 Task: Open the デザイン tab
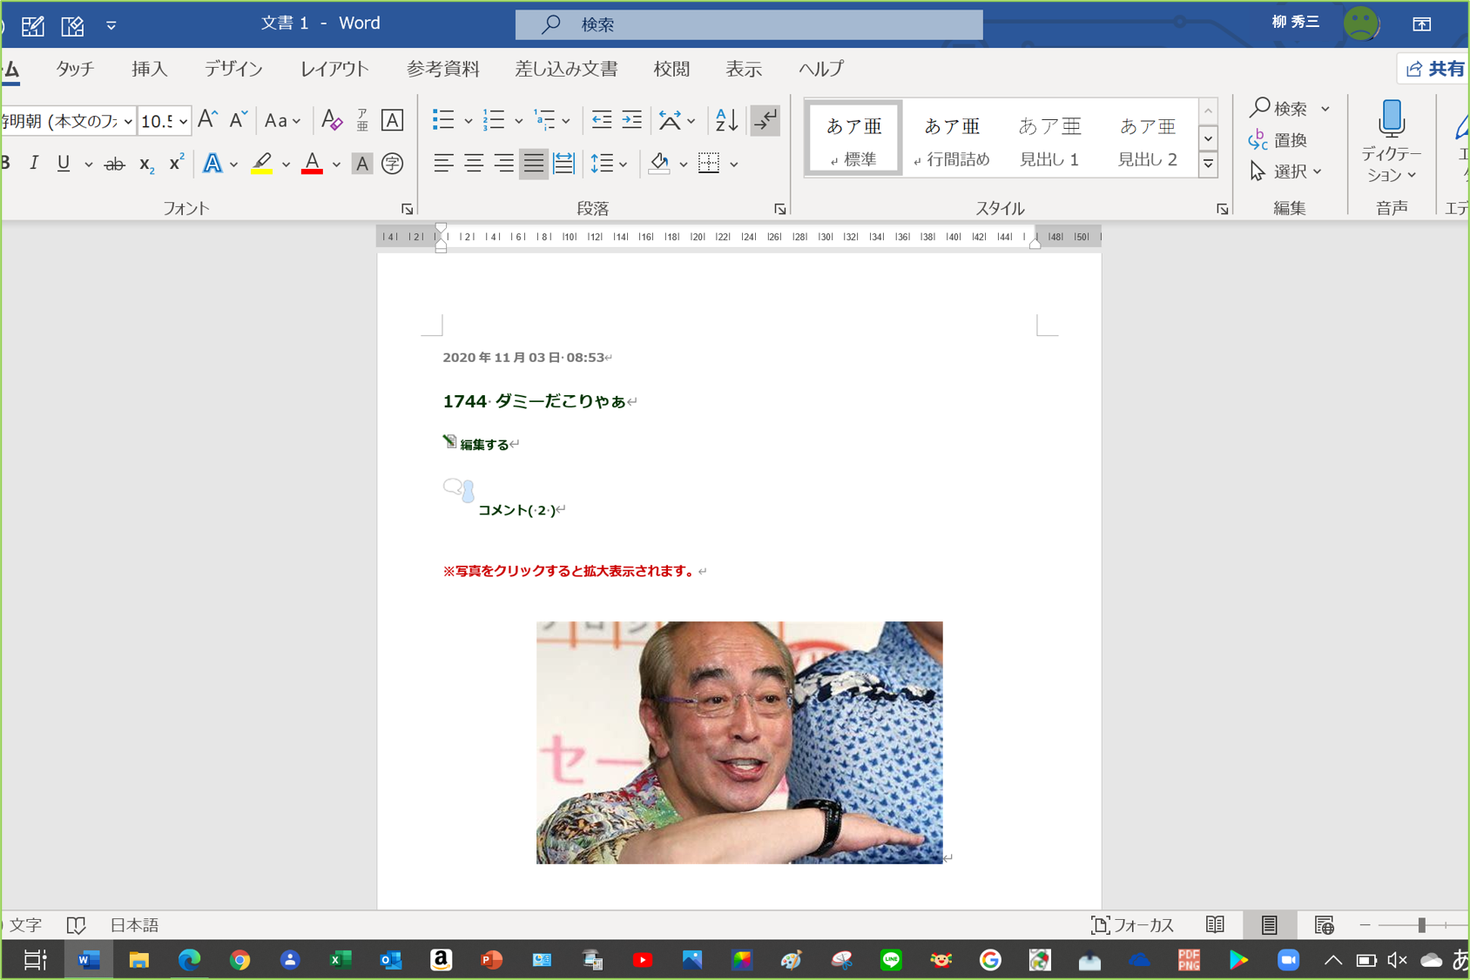pyautogui.click(x=233, y=69)
